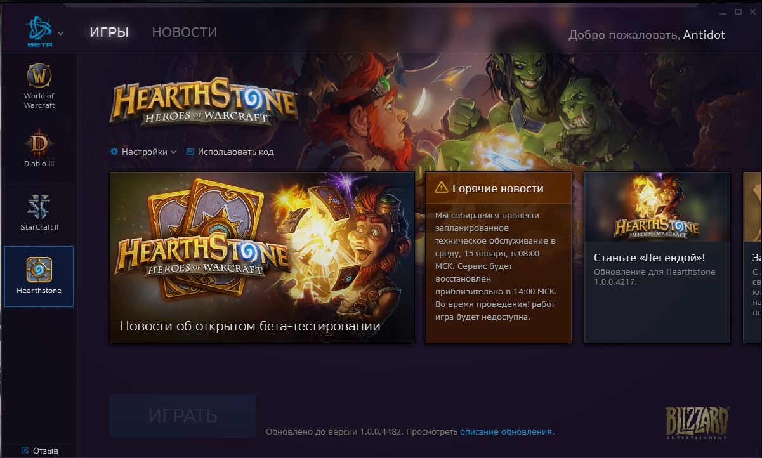
Task: Click the Настройки gear icon
Action: point(114,152)
